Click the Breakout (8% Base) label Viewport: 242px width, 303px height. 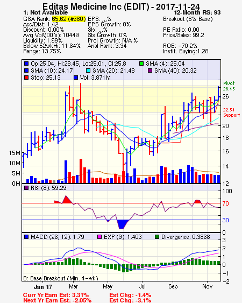coord(188,19)
